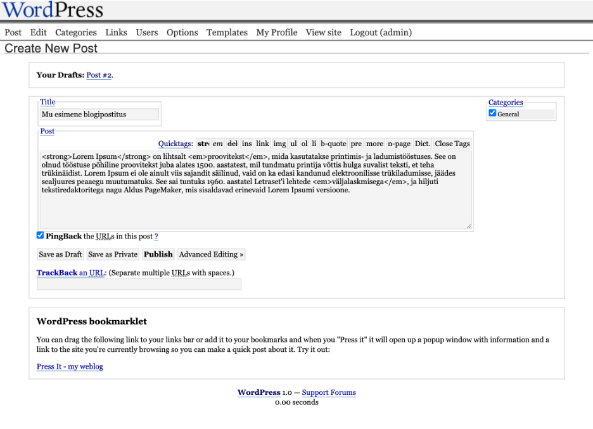The width and height of the screenshot is (593, 429).
Task: Click inside the TrackBack URL field
Action: (x=139, y=285)
